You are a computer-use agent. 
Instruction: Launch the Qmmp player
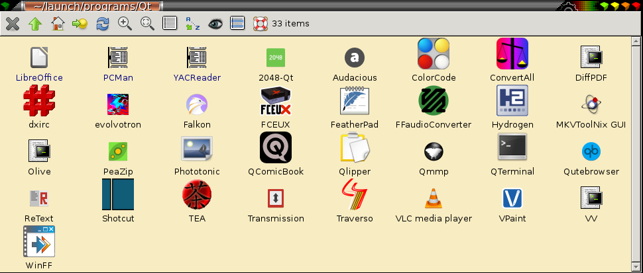tap(434, 151)
